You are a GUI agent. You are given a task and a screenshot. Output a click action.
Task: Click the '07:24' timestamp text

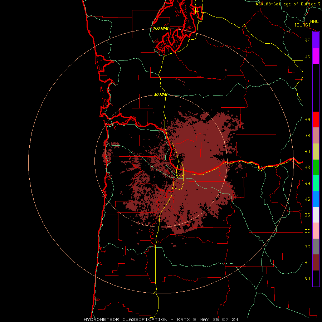230,319
